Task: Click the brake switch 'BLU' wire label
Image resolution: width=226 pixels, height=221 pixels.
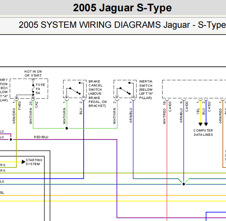Action: (81, 111)
